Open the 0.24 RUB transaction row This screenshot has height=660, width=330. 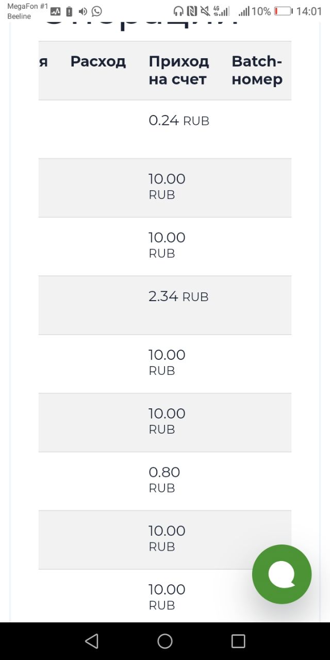tap(165, 129)
